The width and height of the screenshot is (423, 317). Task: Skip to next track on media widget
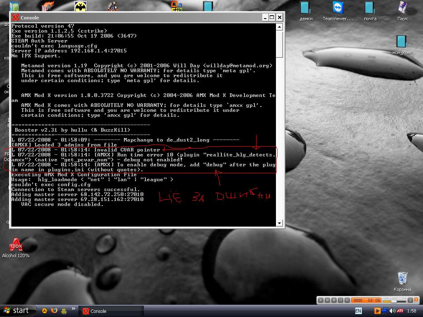(347, 300)
